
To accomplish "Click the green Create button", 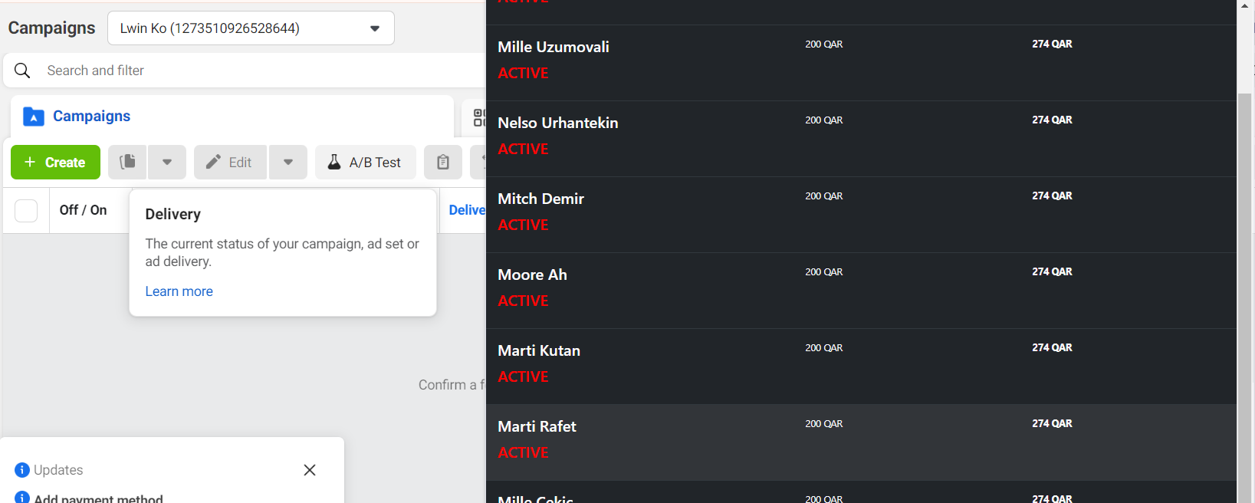I will click(55, 162).
